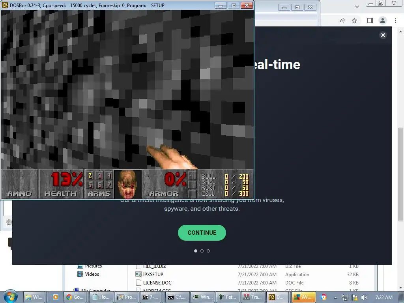Switch to the Windows Explorer taskbar button
The height and width of the screenshot is (303, 404).
click(34, 297)
